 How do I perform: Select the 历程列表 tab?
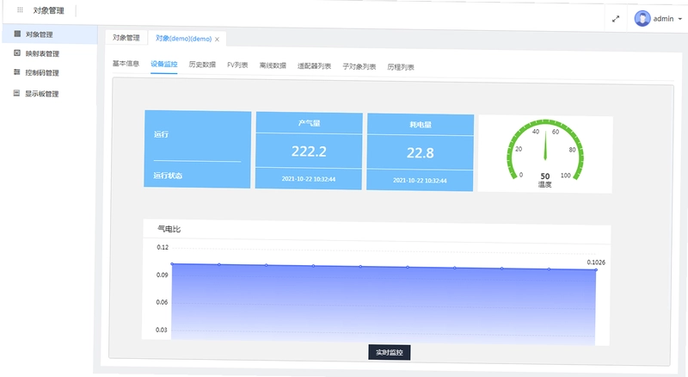point(401,67)
